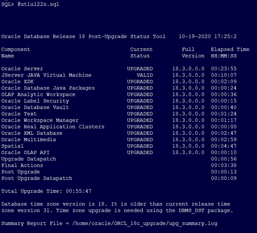Click elapsed time '00:04:47'
This screenshot has height=233, width=257.
224,146
